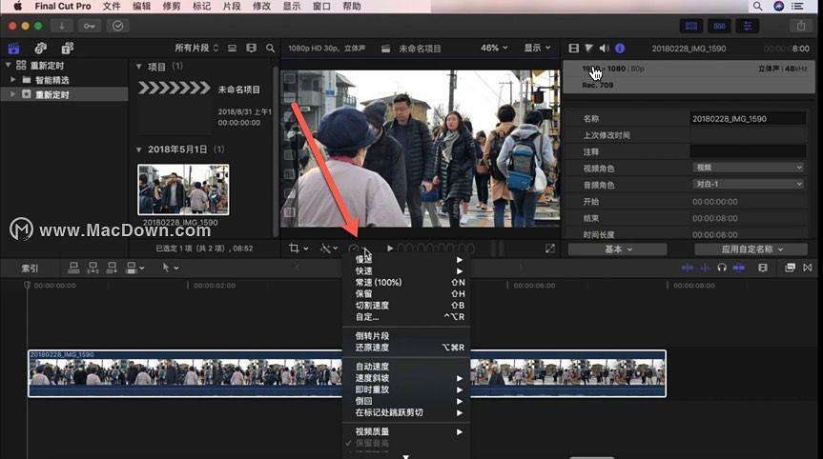Click viewer full screen playback icon
823x459 pixels.
(549, 249)
